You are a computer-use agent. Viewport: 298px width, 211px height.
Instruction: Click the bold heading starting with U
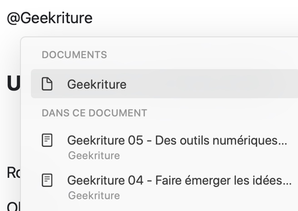14,83
